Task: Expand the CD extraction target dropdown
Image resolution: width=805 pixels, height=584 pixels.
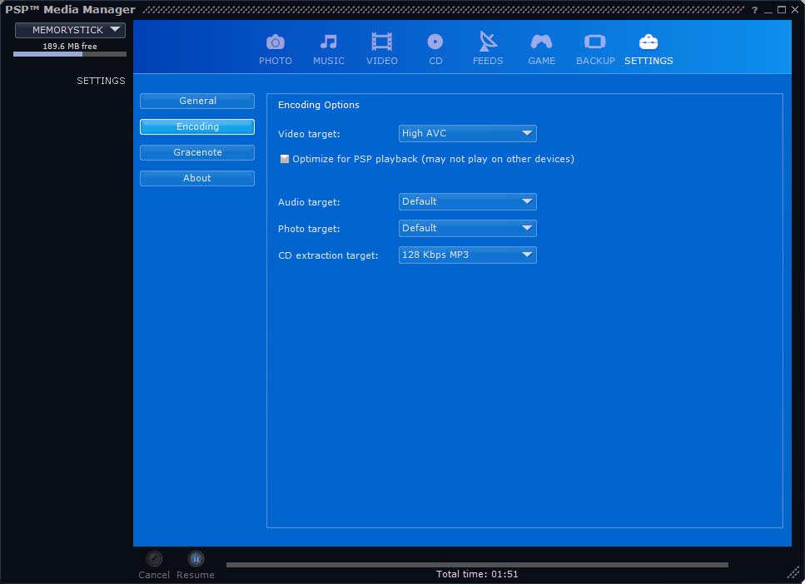Action: (468, 255)
